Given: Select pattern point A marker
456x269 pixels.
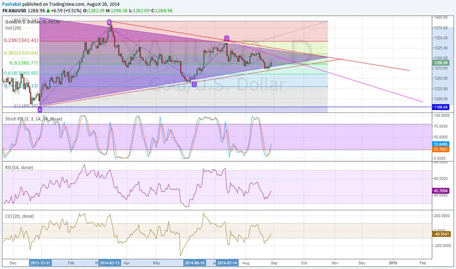Looking at the screenshot, I should (x=40, y=110).
